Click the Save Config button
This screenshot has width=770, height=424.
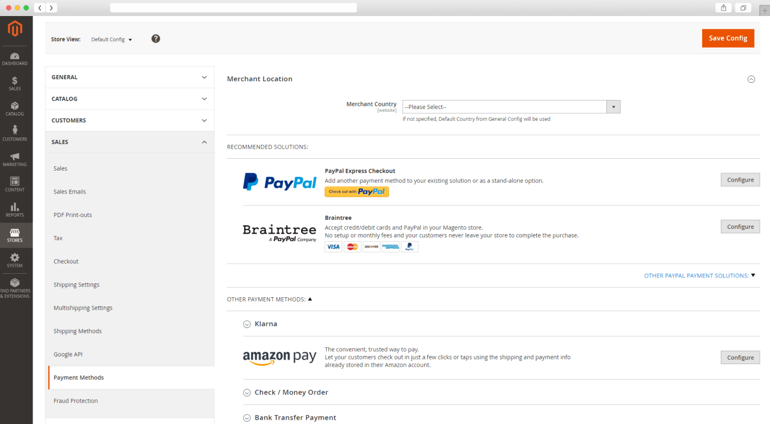728,38
